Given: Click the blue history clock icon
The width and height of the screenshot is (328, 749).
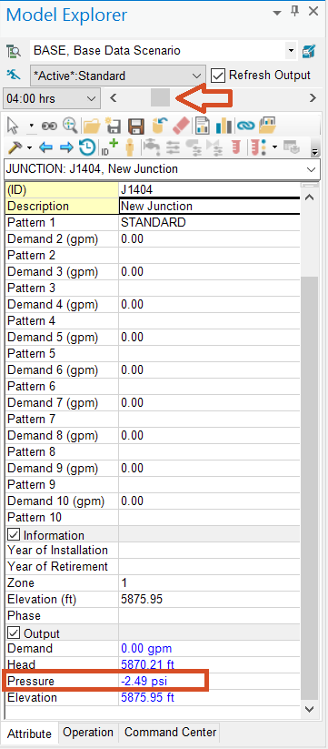Looking at the screenshot, I should tap(87, 147).
